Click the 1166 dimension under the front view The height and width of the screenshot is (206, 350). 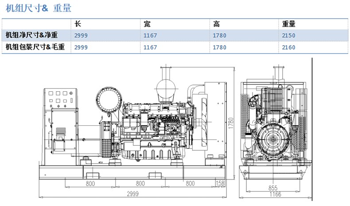point(275,194)
